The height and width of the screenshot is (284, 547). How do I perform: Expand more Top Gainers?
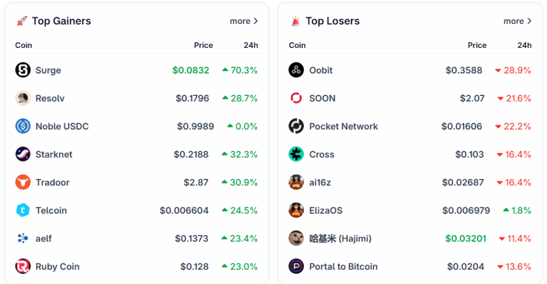tap(244, 21)
